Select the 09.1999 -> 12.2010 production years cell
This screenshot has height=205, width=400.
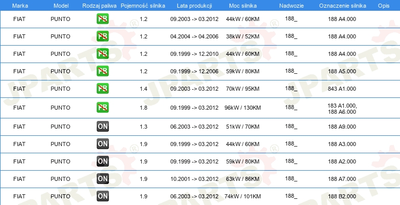click(x=194, y=54)
